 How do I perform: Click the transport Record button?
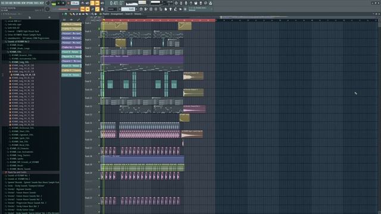[68, 3]
